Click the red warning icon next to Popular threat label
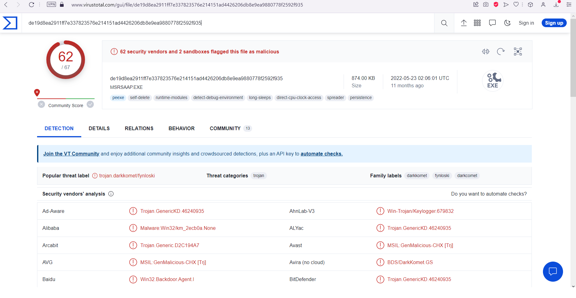The image size is (576, 298). click(95, 176)
